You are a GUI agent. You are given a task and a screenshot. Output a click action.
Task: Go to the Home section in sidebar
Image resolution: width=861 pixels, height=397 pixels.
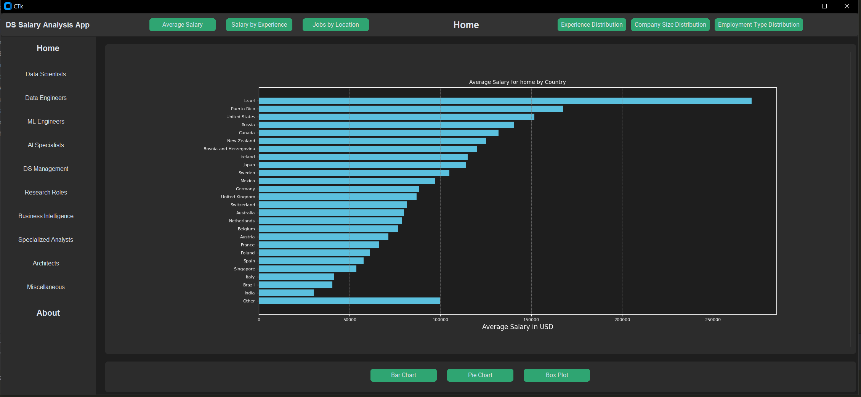tap(48, 48)
